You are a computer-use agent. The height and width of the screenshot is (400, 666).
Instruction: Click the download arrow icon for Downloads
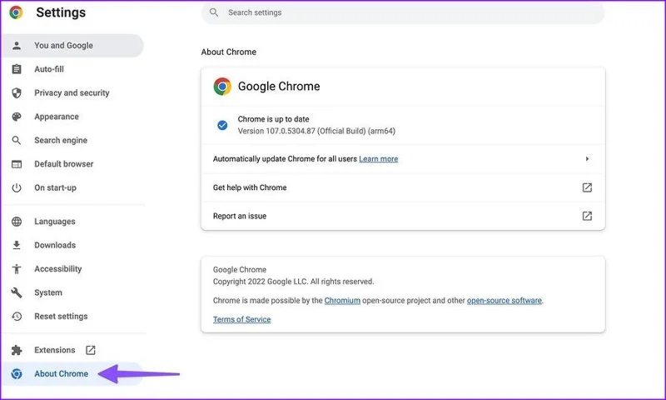click(x=17, y=245)
